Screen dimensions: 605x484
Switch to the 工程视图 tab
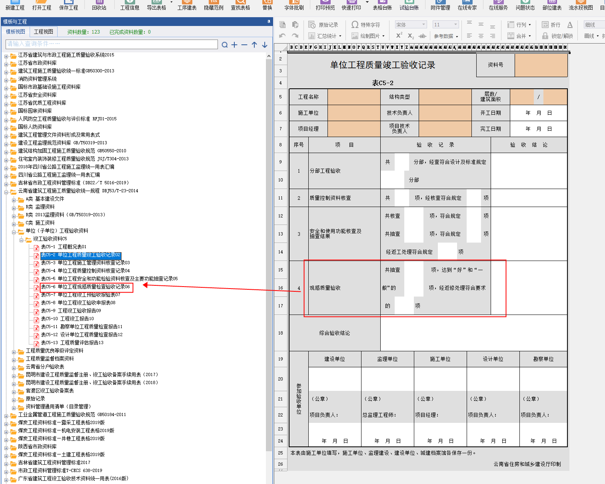[x=44, y=32]
